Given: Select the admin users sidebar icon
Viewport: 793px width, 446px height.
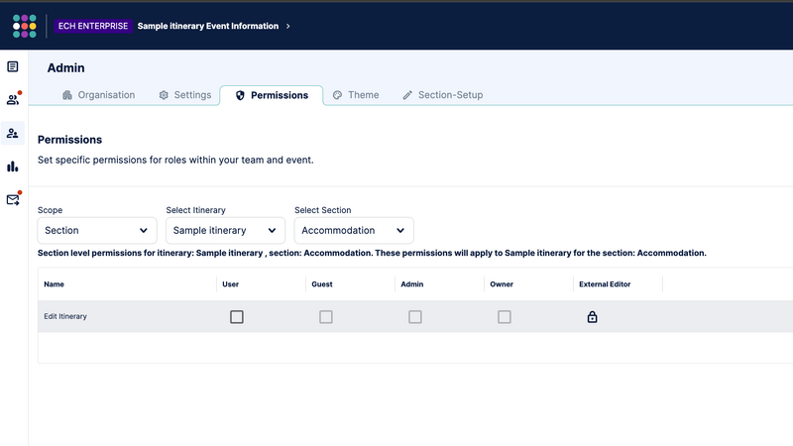Looking at the screenshot, I should (x=13, y=134).
